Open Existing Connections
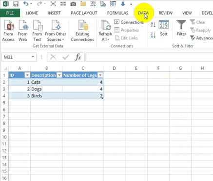Screen dimensions: 213x181 pyautogui.click(x=82, y=31)
